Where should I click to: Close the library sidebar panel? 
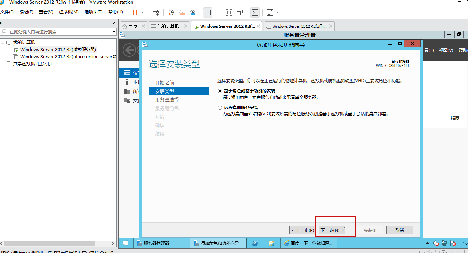point(114,23)
